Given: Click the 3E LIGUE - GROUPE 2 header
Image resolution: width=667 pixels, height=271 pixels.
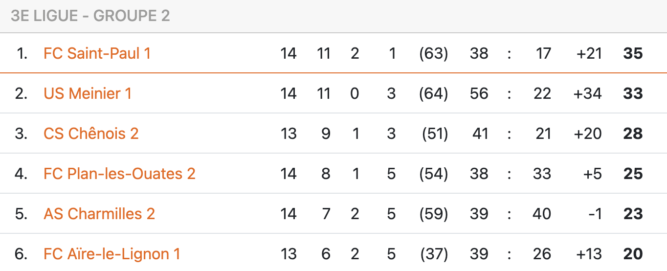Looking at the screenshot, I should click(90, 16).
